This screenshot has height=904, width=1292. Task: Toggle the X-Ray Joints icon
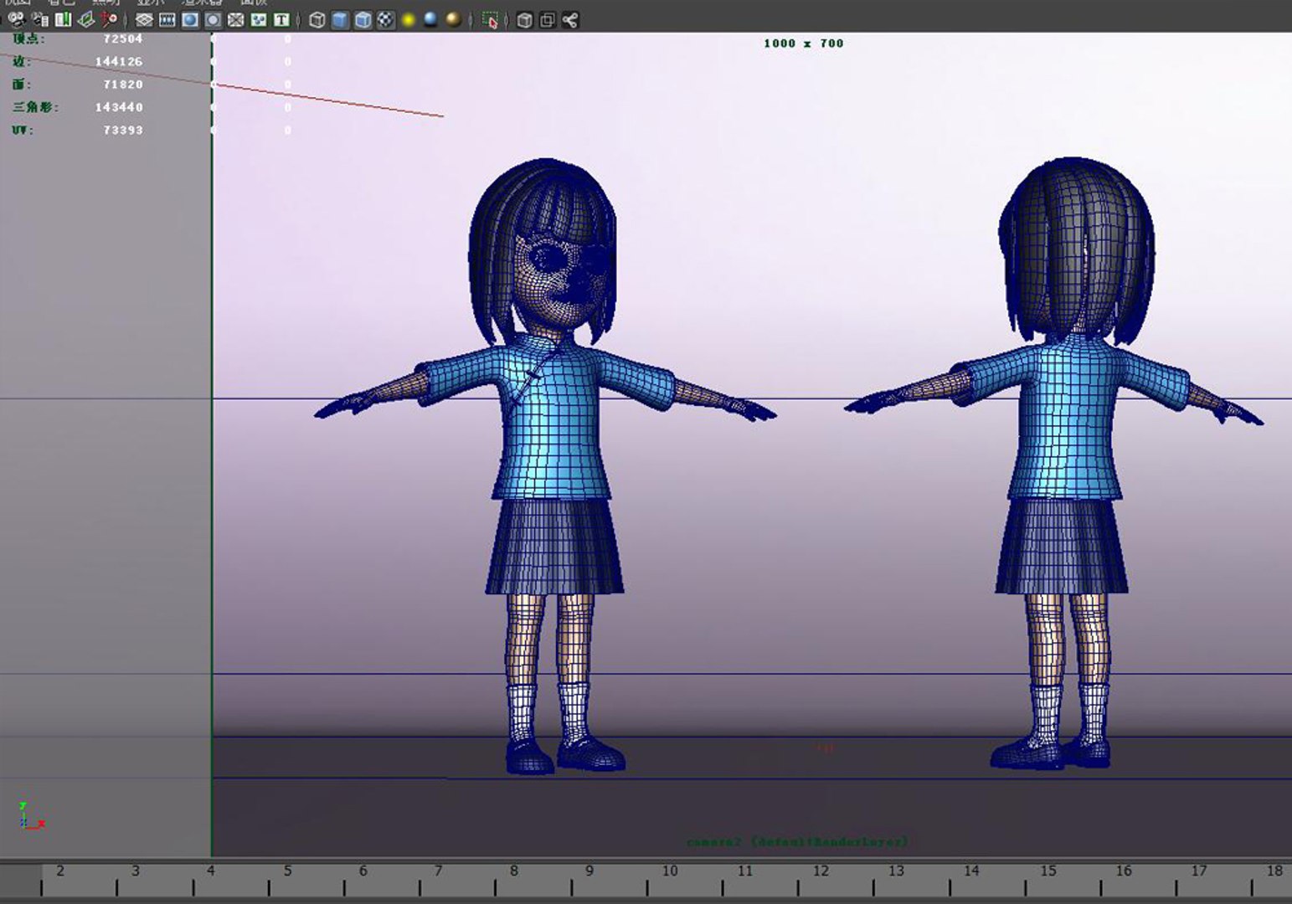coord(570,19)
